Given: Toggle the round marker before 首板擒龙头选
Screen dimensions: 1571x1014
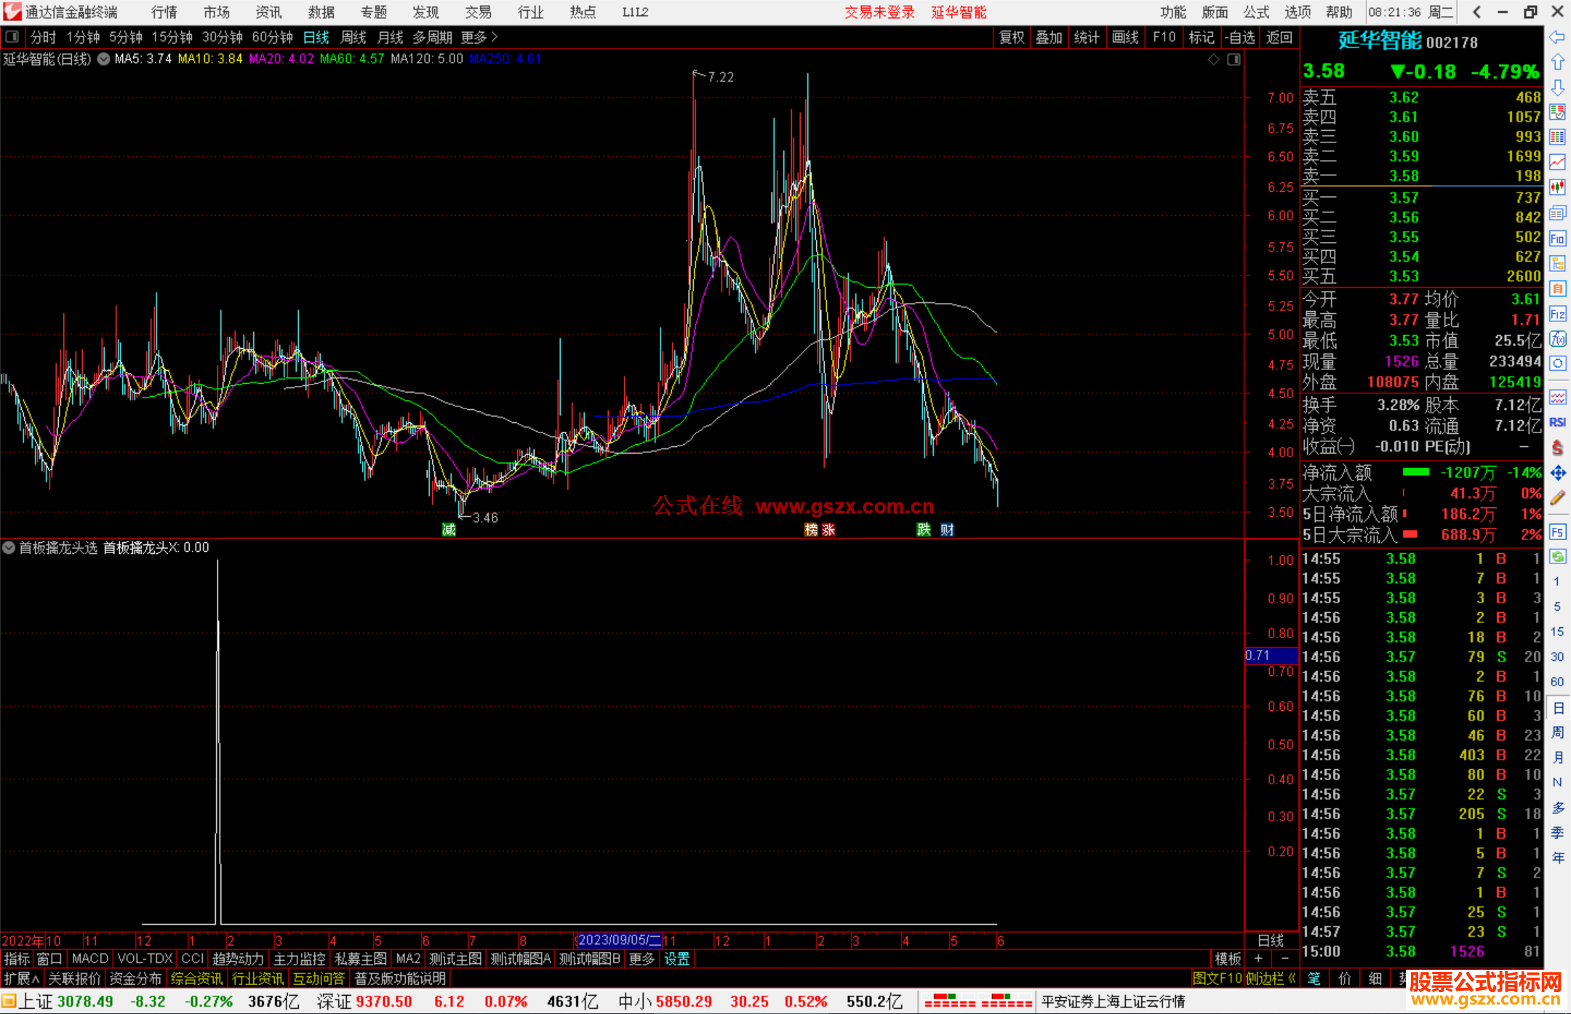Looking at the screenshot, I should pos(9,547).
